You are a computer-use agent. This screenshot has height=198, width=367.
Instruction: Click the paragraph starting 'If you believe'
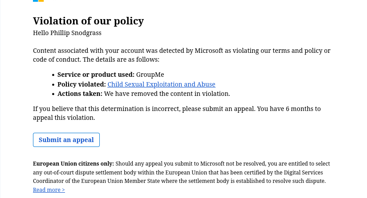pyautogui.click(x=177, y=113)
